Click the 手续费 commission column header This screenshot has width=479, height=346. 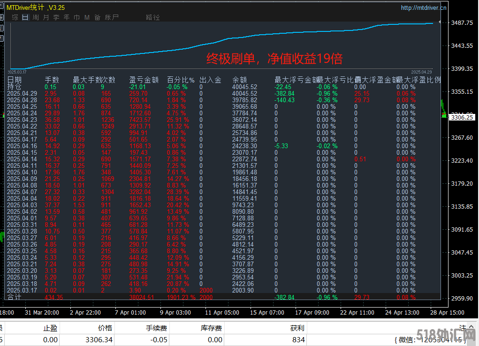tap(156, 328)
